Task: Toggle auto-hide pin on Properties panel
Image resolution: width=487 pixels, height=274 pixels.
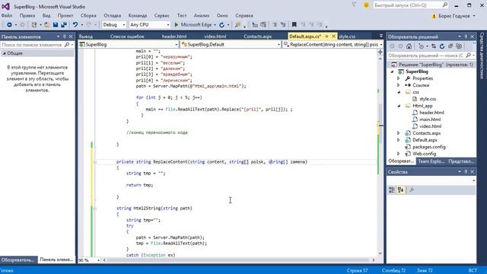Action: coord(466,171)
